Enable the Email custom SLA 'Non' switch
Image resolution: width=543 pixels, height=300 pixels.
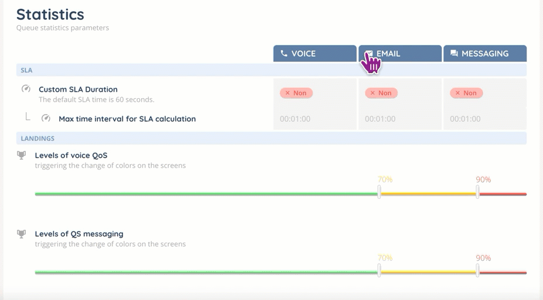(x=381, y=93)
